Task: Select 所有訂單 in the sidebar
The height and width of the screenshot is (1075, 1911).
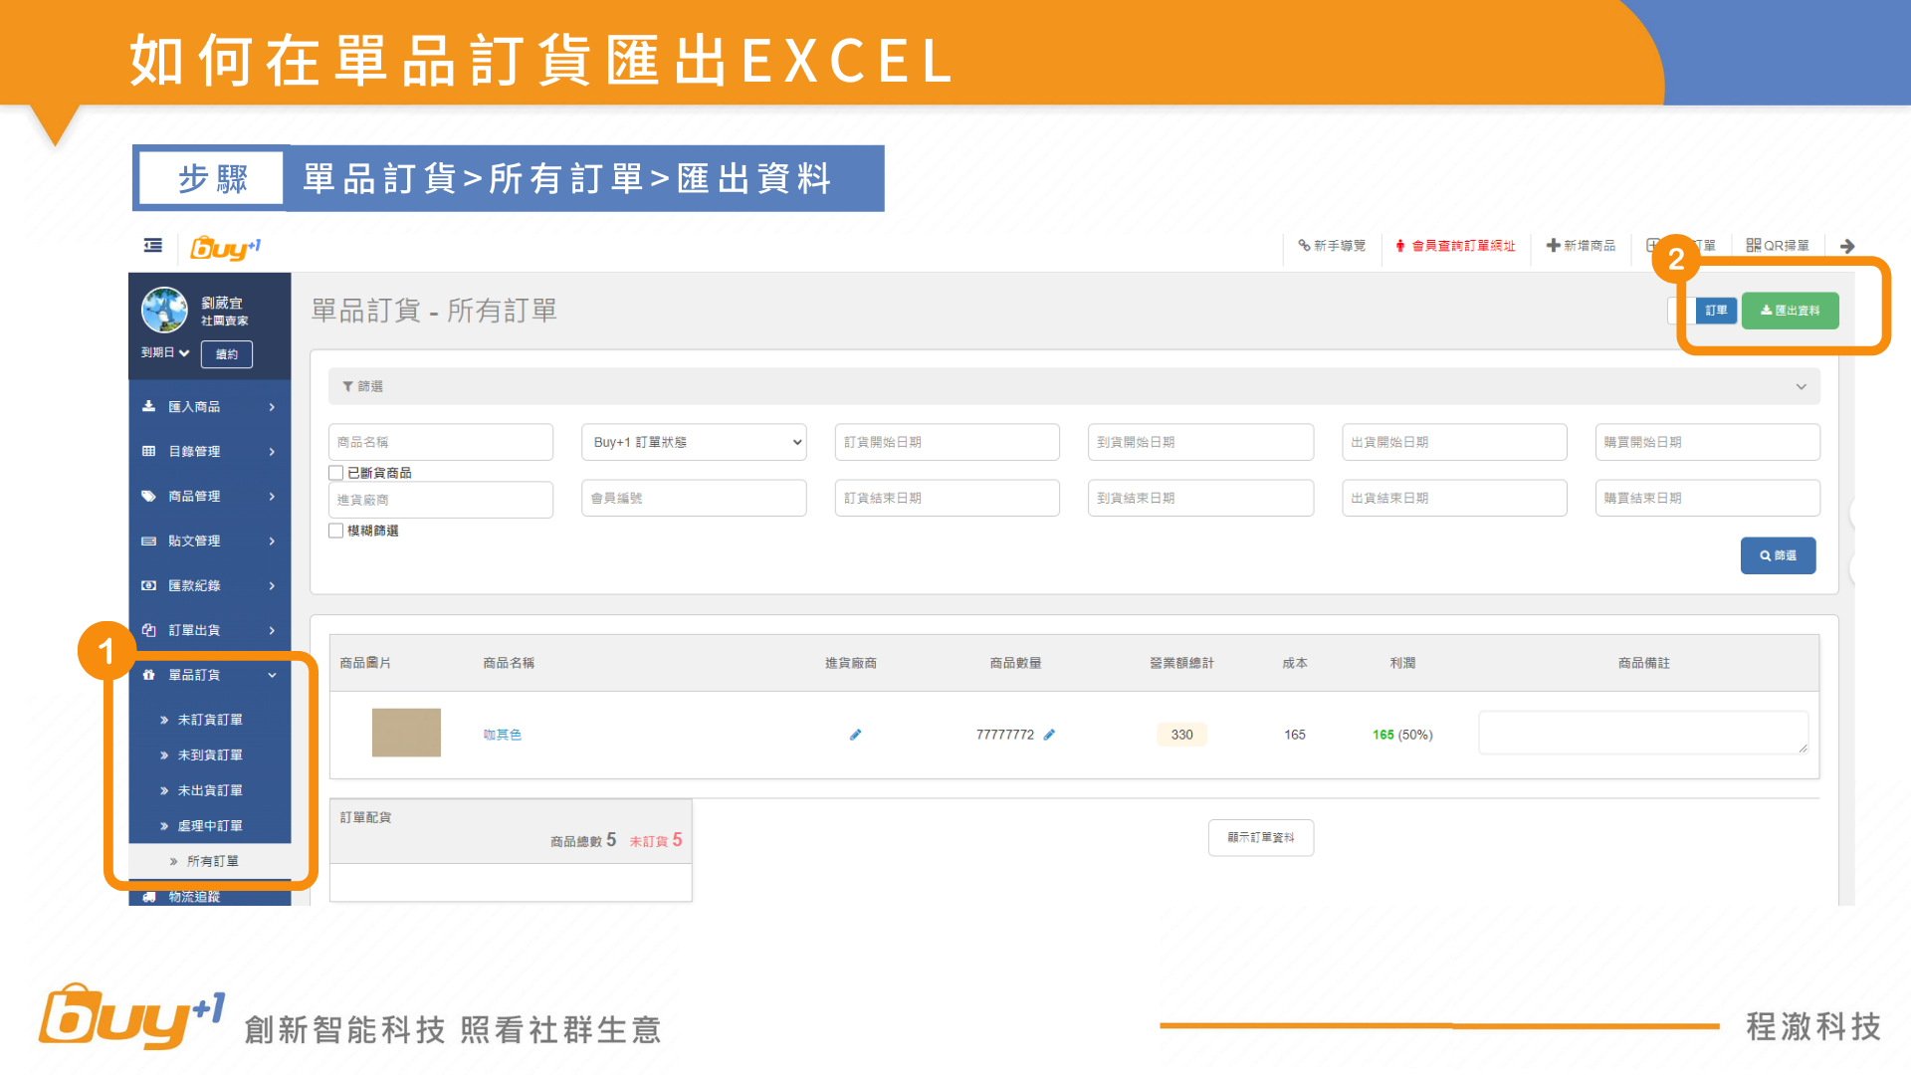Action: click(212, 861)
